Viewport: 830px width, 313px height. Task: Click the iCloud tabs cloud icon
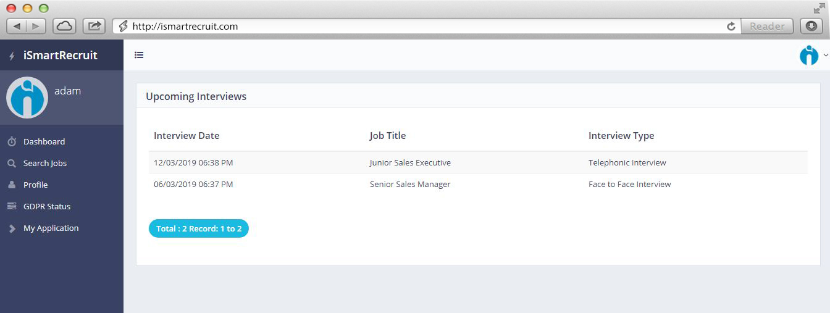click(x=64, y=26)
